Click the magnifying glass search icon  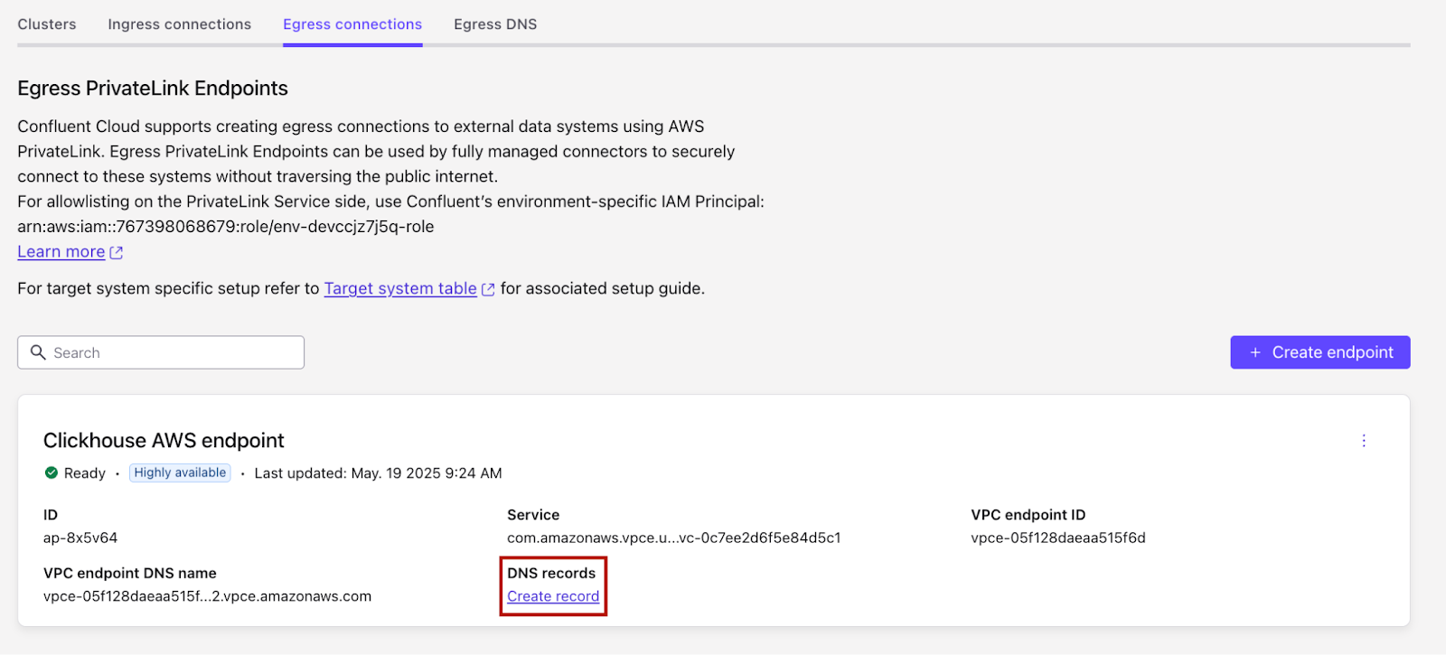tap(38, 352)
